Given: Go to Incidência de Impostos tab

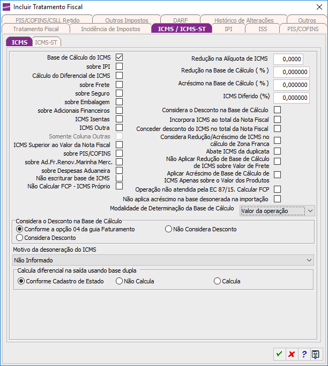Looking at the screenshot, I should pyautogui.click(x=111, y=29).
